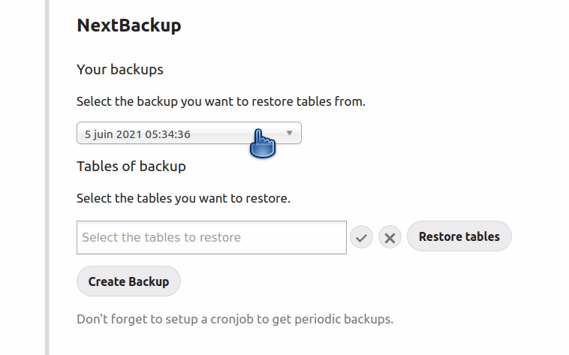Open the '5 juin 2021 05:34:36' backup dropdown
Viewport: 569px width, 355px height.
189,133
